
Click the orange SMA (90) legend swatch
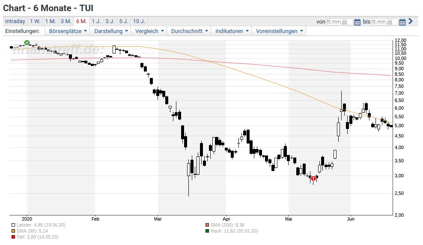tap(13, 231)
